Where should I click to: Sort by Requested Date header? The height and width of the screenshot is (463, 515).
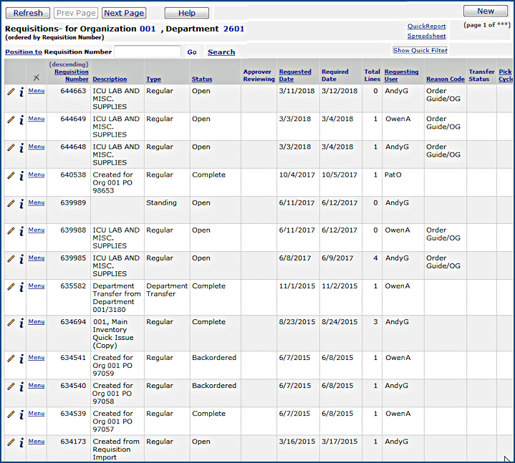click(295, 75)
